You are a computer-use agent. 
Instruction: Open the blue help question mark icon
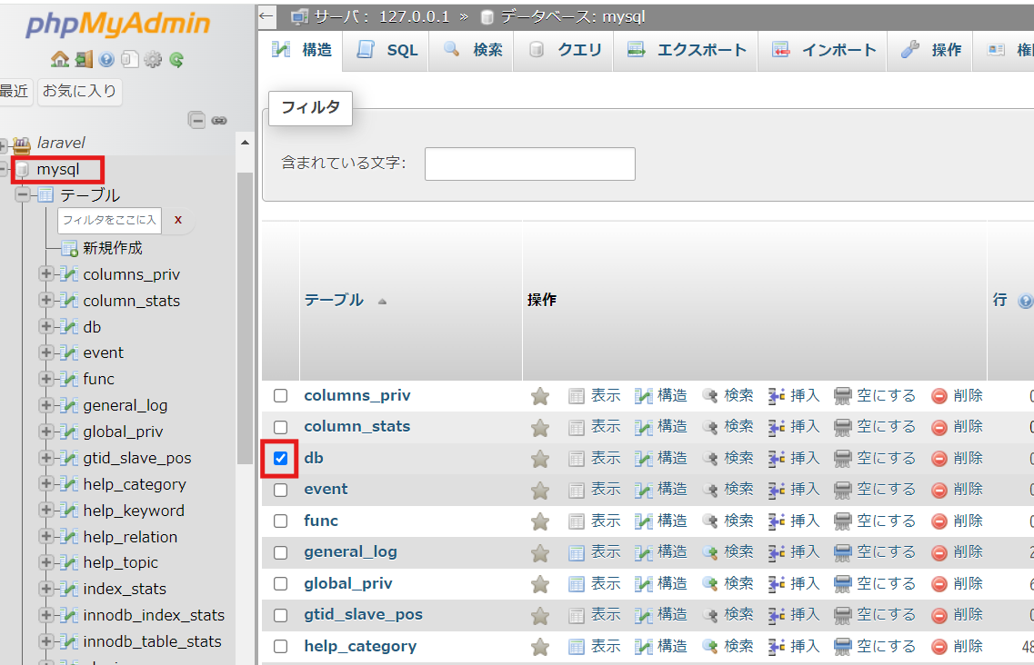click(106, 60)
